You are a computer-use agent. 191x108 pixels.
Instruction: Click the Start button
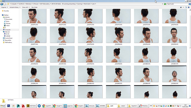(x=3, y=106)
